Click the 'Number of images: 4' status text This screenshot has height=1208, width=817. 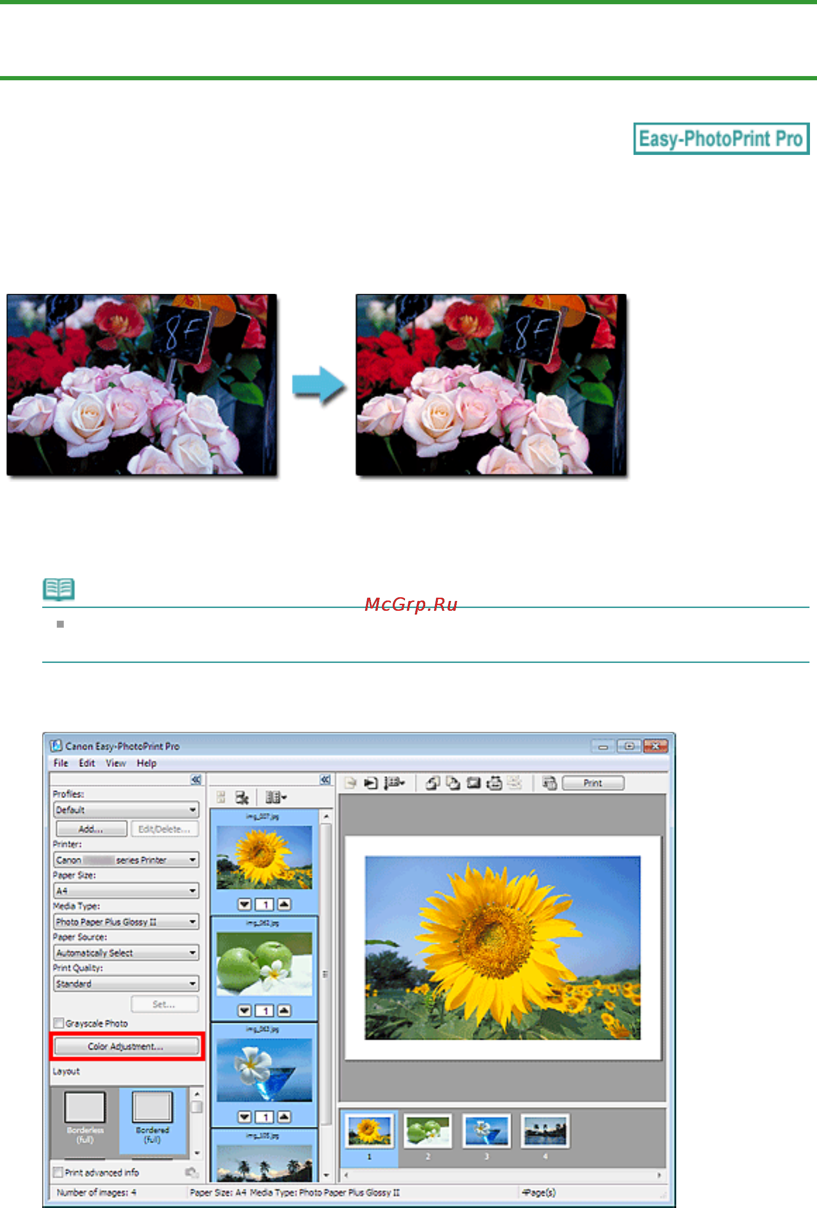[x=97, y=1193]
